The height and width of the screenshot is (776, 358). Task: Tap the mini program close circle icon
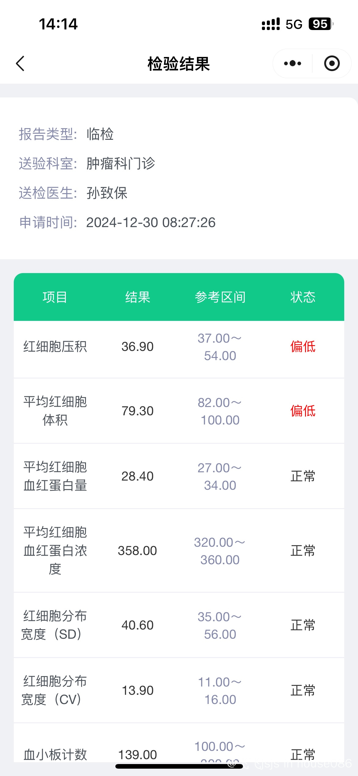(x=332, y=63)
